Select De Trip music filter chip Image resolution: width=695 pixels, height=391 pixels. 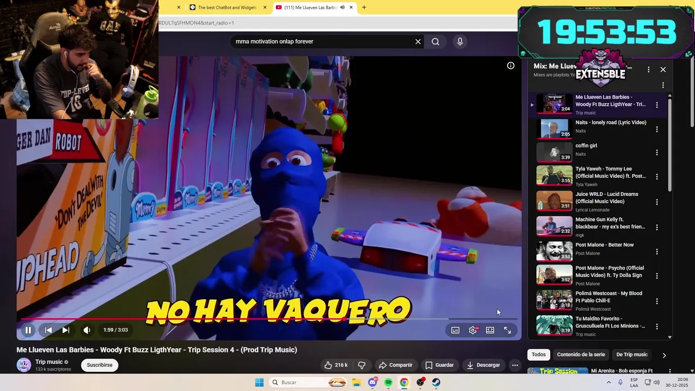click(x=632, y=355)
